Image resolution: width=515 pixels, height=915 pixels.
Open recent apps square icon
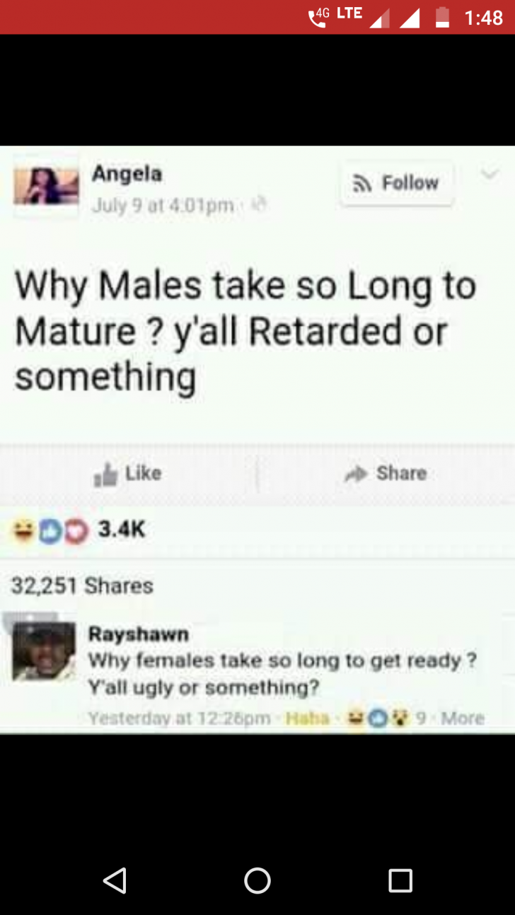click(400, 880)
